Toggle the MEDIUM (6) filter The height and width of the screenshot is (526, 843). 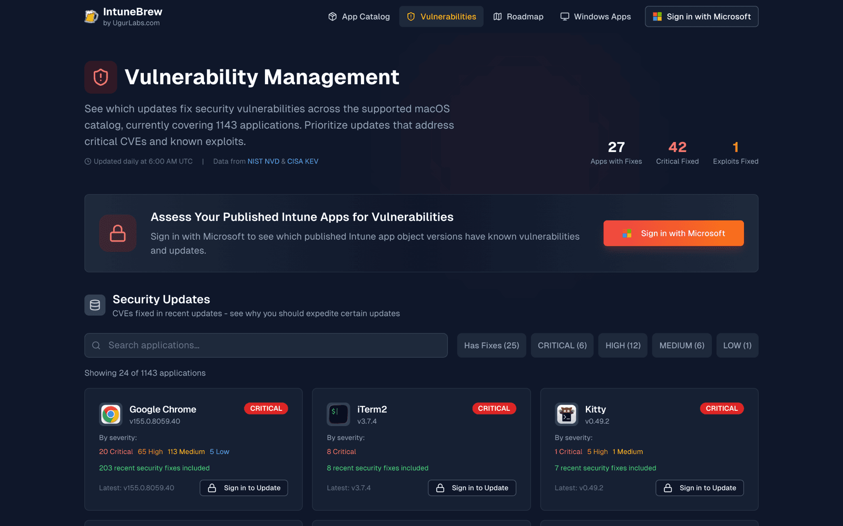click(682, 346)
